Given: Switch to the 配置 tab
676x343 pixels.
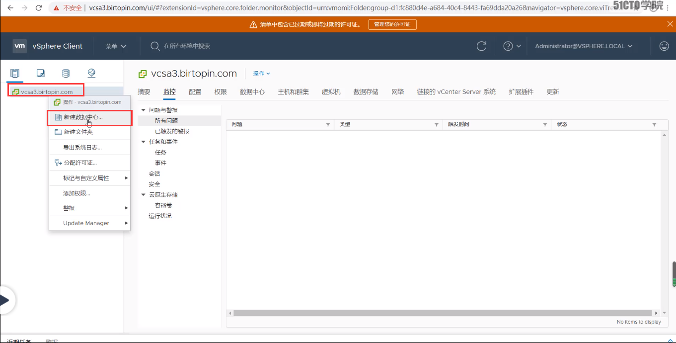Looking at the screenshot, I should tap(195, 92).
